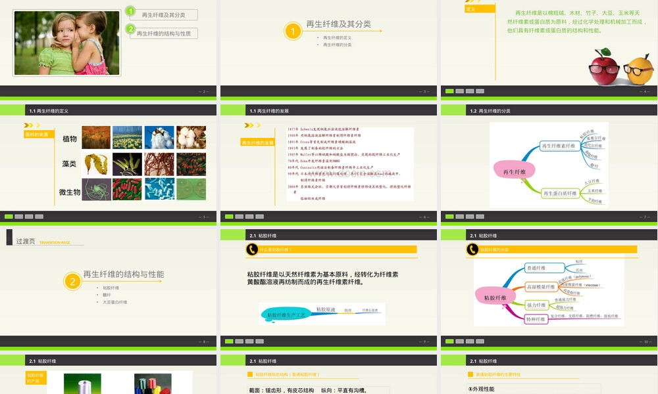Click phone icon next to 粘胶纤维的分类
The image size is (658, 394).
click(472, 250)
